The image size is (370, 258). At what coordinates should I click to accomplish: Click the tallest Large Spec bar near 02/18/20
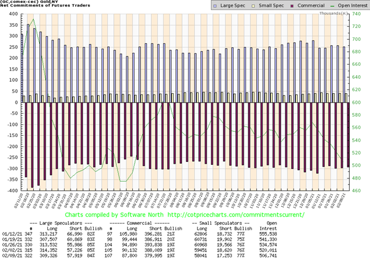point(28,63)
